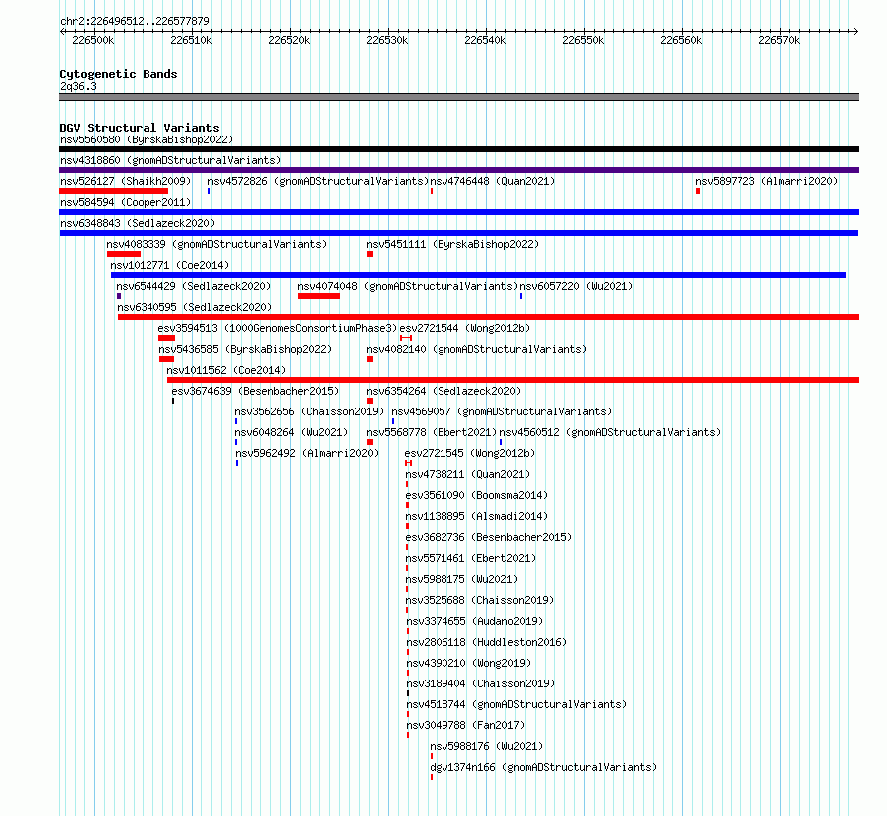Open nsv2806118 (Huddleston2016) variant
Viewport: 887px width, 816px height.
pyautogui.click(x=486, y=642)
